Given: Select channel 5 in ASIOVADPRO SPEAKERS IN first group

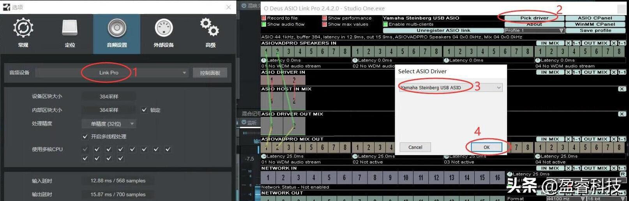Looking at the screenshot, I should point(311,51).
